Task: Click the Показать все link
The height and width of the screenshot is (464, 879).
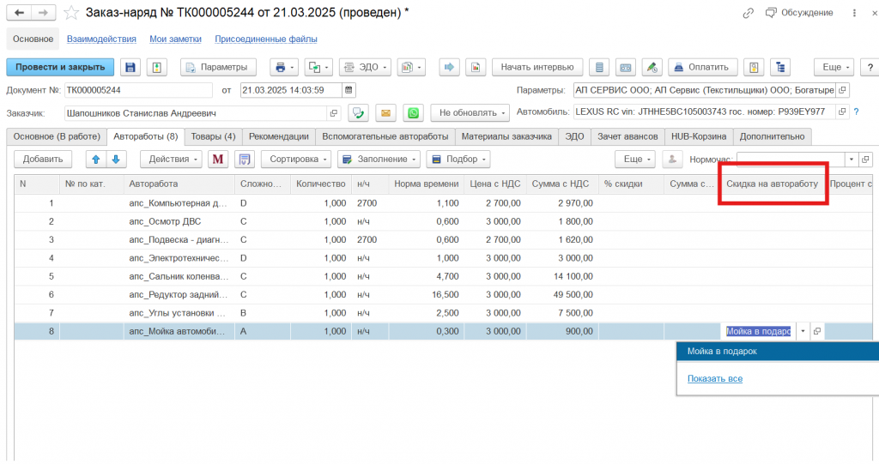Action: [714, 378]
